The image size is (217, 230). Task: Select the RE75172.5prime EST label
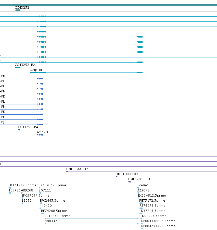(x=152, y=201)
